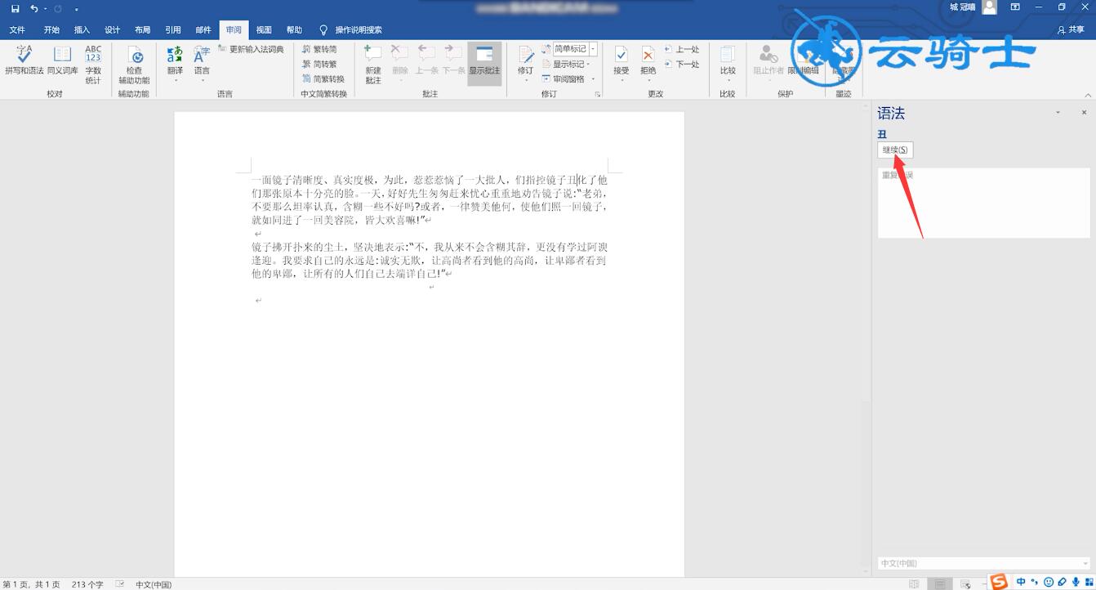Open ribbon display options icon
Image resolution: width=1096 pixels, height=590 pixels.
point(1015,7)
